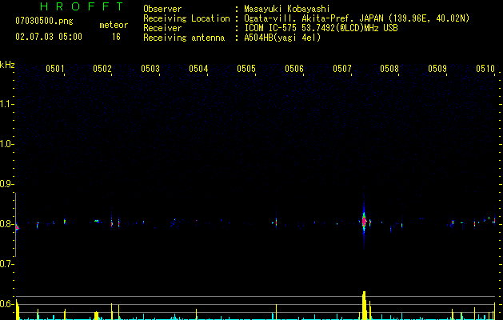Viewport: 503px width, 320px height.
Task: Click the meteor count label
Action: coord(114,25)
